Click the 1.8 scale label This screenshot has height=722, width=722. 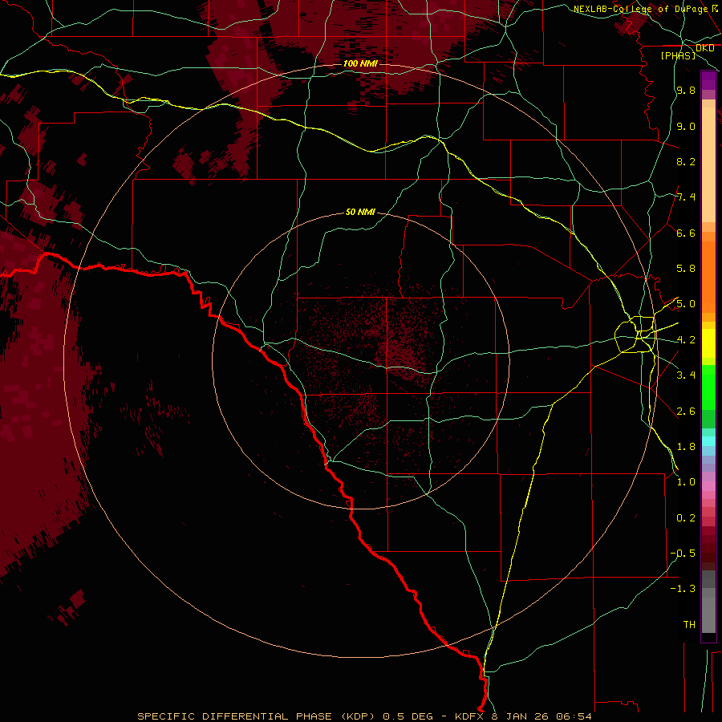(686, 447)
